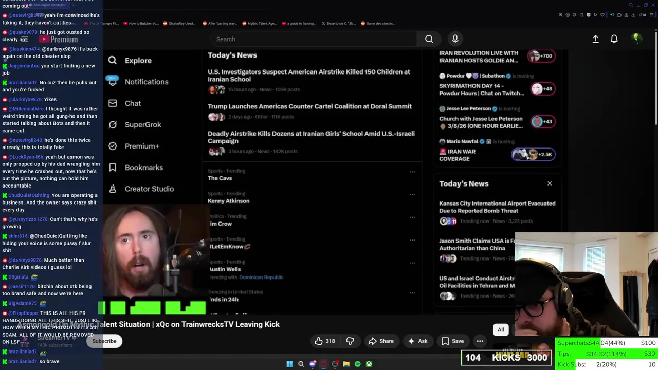Image resolution: width=658 pixels, height=370 pixels.
Task: Open Windows taskbar search
Action: [301, 364]
